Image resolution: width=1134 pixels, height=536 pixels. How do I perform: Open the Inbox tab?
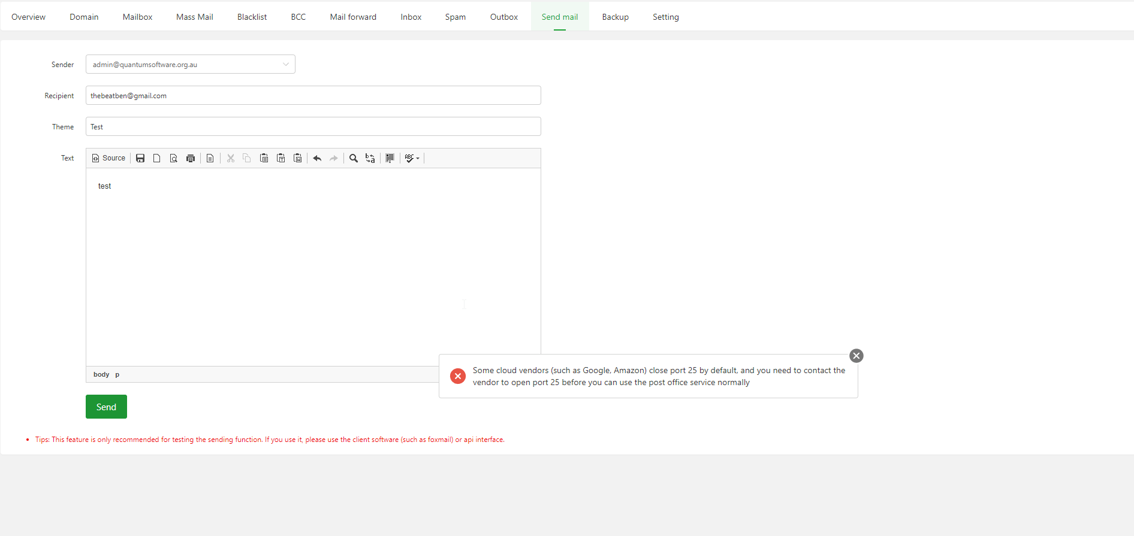pyautogui.click(x=411, y=17)
